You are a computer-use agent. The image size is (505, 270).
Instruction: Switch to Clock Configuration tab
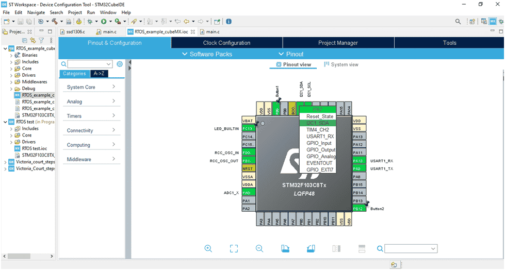point(227,43)
